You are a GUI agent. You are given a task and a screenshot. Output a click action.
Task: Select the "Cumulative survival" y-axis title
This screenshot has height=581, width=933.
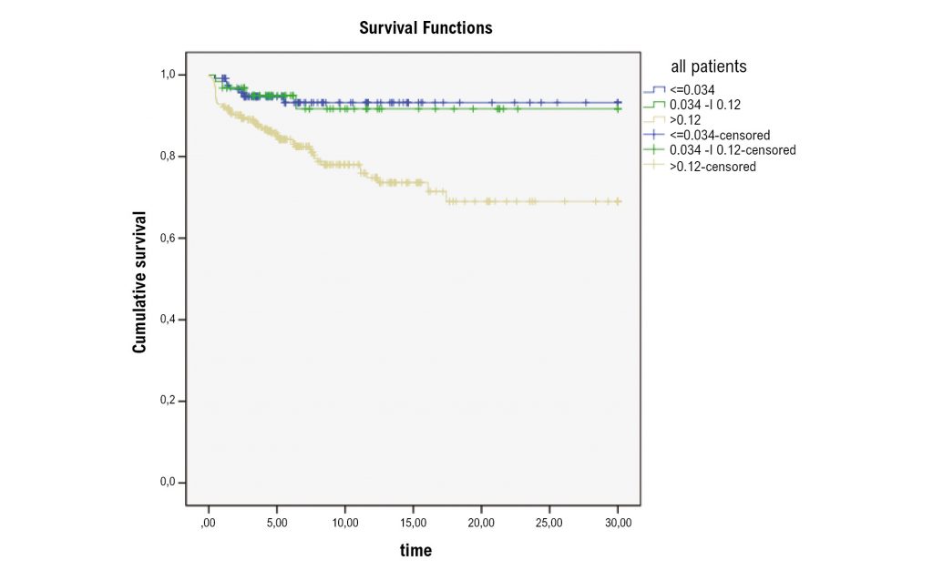[x=139, y=282]
